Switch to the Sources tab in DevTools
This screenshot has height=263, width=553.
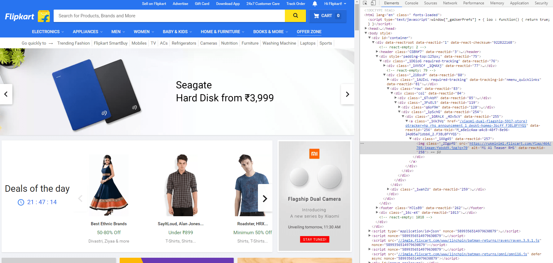pos(431,3)
